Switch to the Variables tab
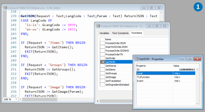The height and width of the screenshot is (112, 205). 104,33
